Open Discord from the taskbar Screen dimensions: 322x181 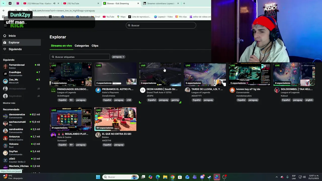(202, 177)
